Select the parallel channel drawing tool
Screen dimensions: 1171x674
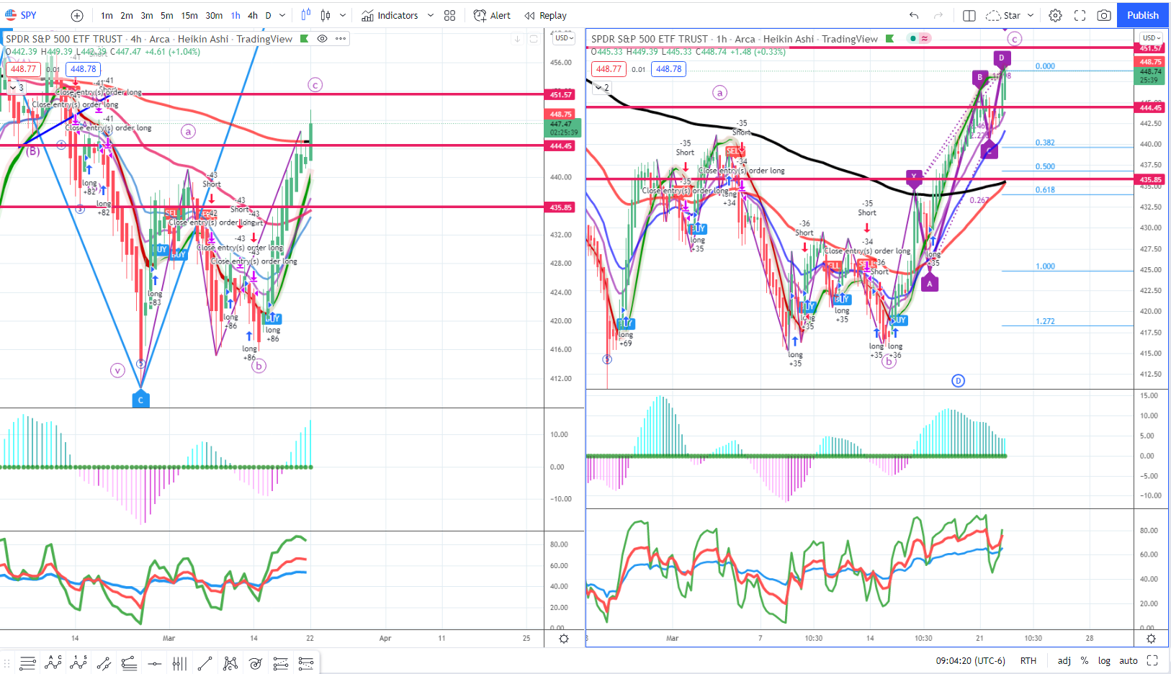104,663
